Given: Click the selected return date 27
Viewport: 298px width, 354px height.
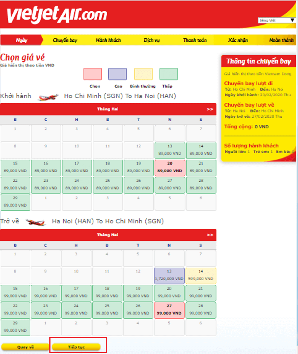Looking at the screenshot, I should [x=169, y=310].
